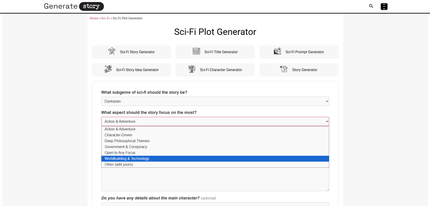This screenshot has height=206, width=430.
Task: Click inside the large text area
Action: 215,180
